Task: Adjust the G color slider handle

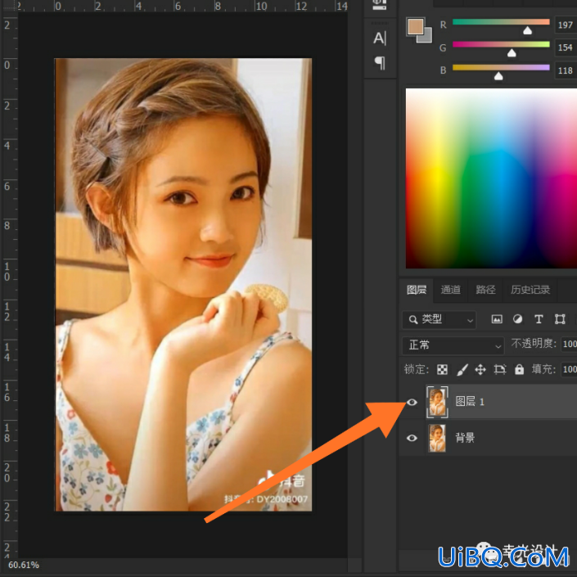Action: 512,53
